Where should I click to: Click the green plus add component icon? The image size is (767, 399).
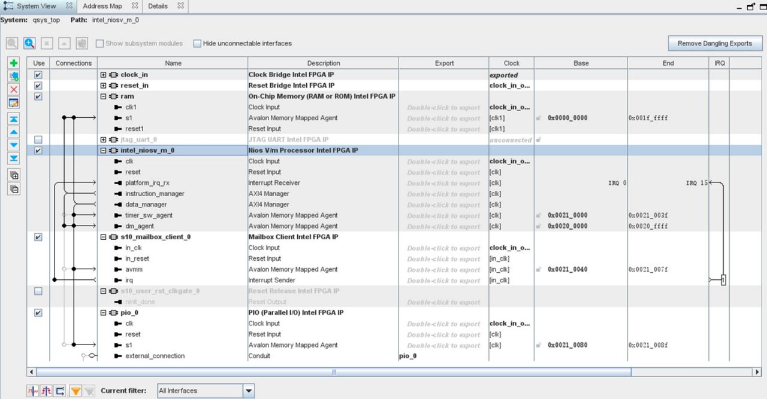14,63
